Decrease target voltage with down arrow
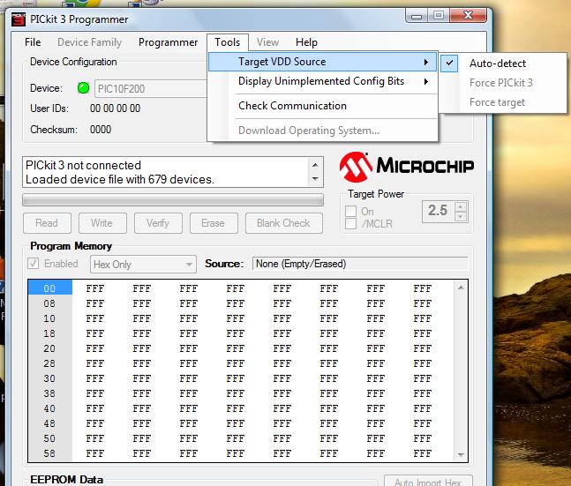The height and width of the screenshot is (486, 571). coord(461,216)
